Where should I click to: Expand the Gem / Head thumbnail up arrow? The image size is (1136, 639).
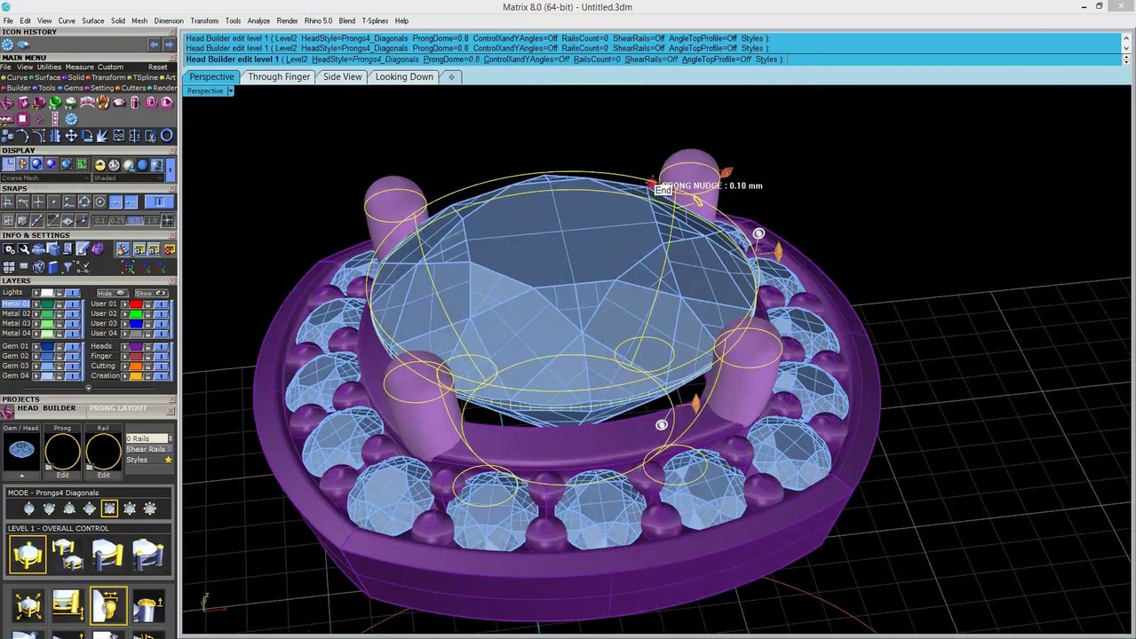coord(22,476)
